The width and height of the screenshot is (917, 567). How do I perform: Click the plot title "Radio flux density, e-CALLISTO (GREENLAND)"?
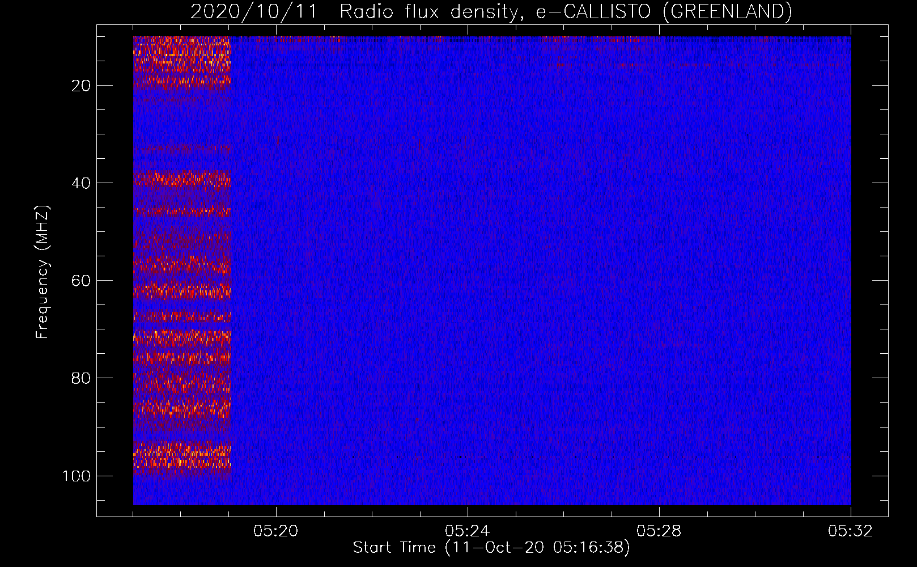(x=566, y=11)
